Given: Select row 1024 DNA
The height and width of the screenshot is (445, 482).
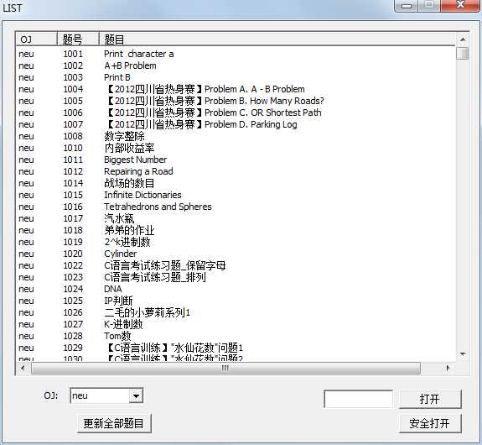Looking at the screenshot, I should click(236, 289).
